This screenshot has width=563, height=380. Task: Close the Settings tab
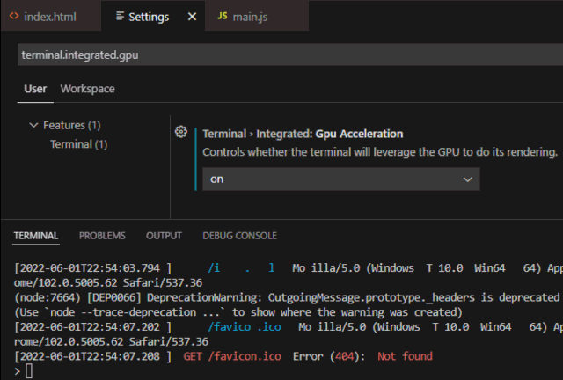192,17
